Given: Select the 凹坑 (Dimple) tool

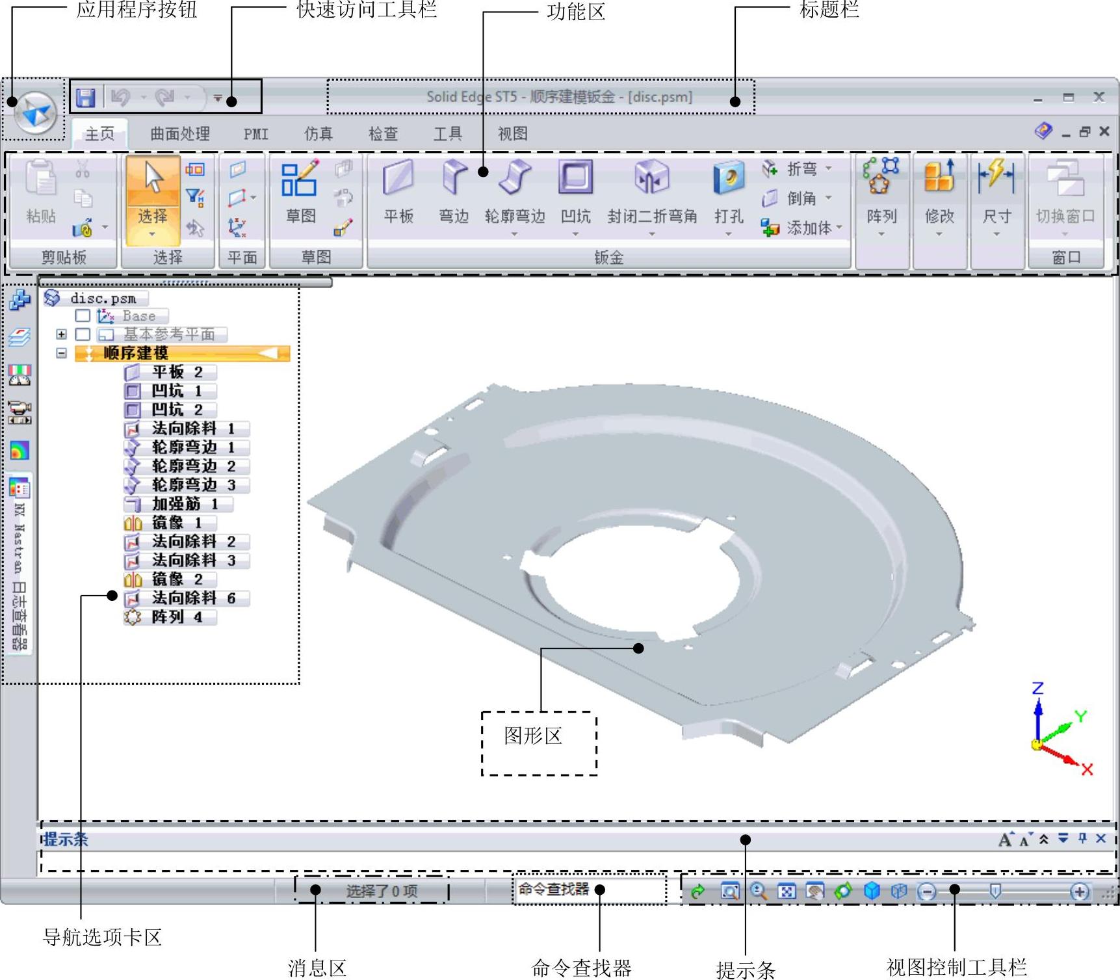Looking at the screenshot, I should pos(575,178).
